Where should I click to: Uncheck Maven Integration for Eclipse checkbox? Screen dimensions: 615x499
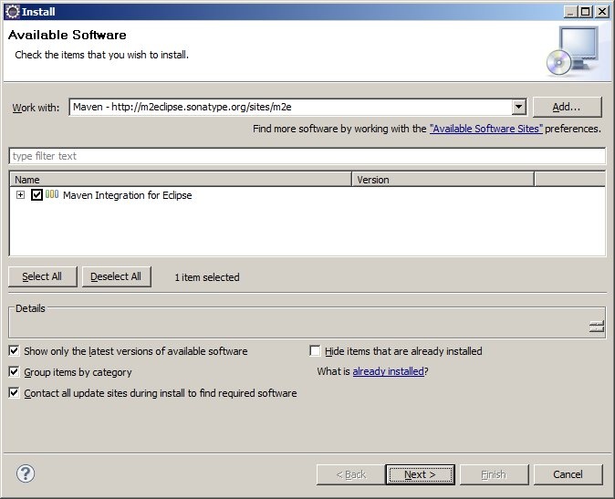tap(36, 195)
